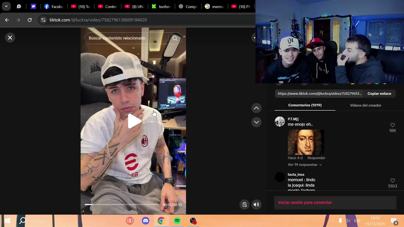
Task: Open the tab search dropdown arrow
Action: pos(6,6)
